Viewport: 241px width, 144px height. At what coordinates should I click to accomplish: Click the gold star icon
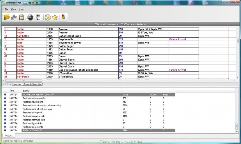click(x=55, y=17)
